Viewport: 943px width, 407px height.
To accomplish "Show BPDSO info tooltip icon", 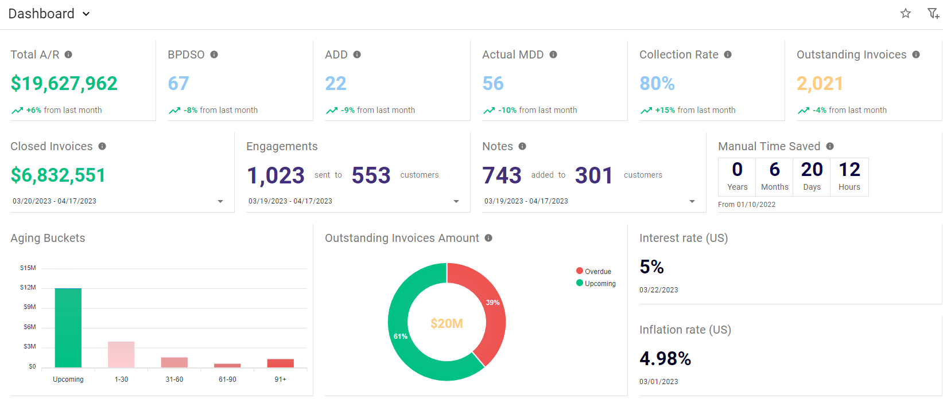I will (x=214, y=54).
